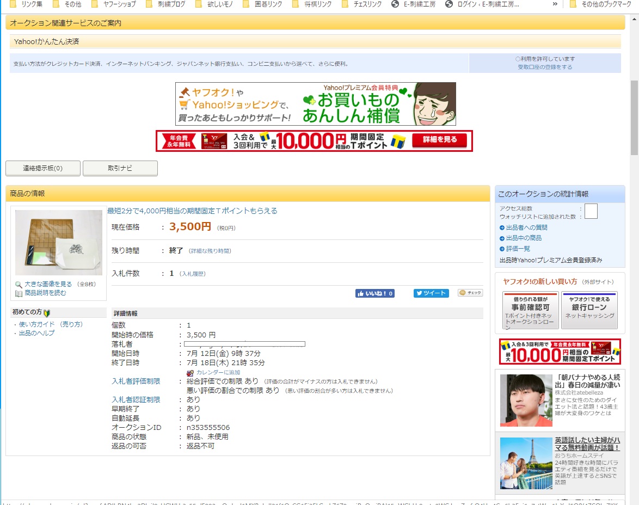Open the リンク集 bookmark folder

click(x=26, y=4)
